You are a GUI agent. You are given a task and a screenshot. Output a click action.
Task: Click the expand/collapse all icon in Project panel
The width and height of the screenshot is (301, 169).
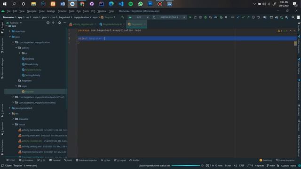tap(53, 23)
